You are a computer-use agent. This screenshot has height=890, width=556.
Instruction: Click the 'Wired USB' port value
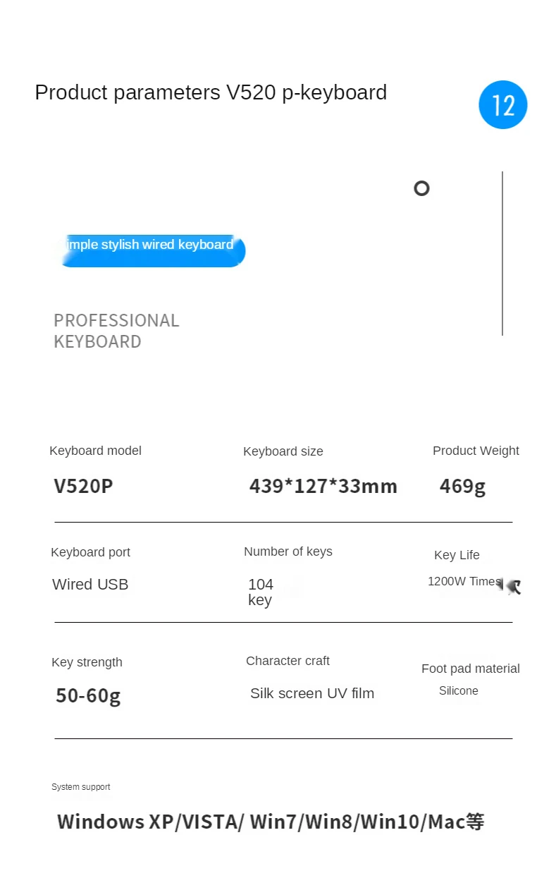click(90, 584)
